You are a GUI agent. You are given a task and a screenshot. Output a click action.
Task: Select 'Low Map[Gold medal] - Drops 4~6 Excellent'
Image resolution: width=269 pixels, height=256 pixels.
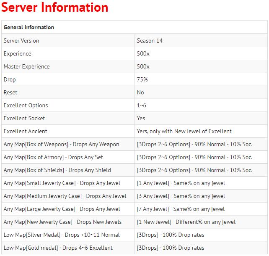58,248
